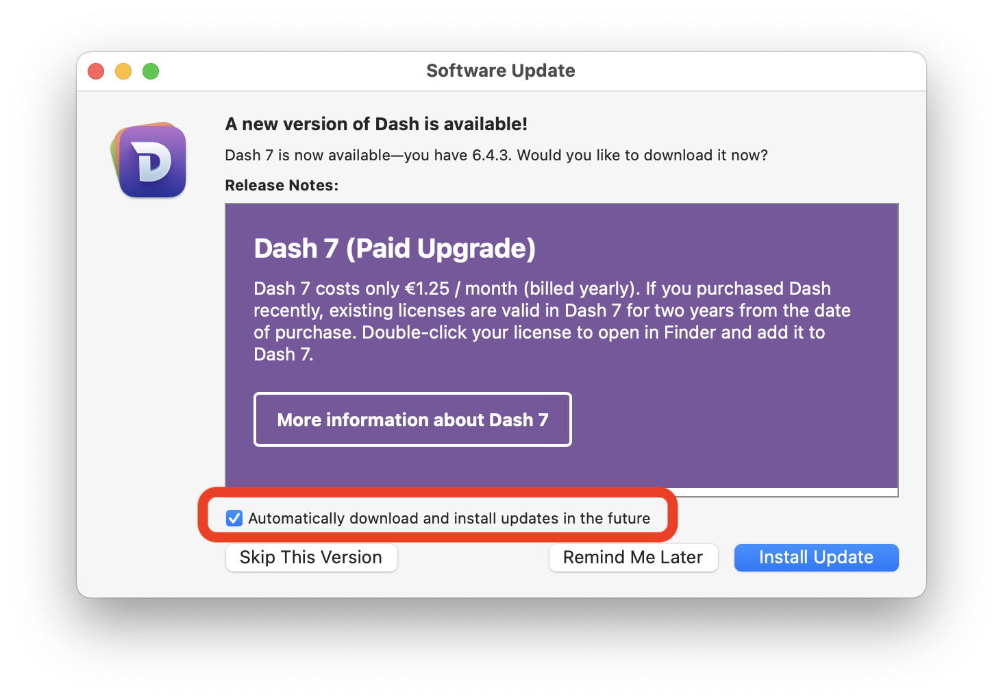Open more information about Dash 7
Viewport: 1003px width, 699px height.
click(412, 419)
